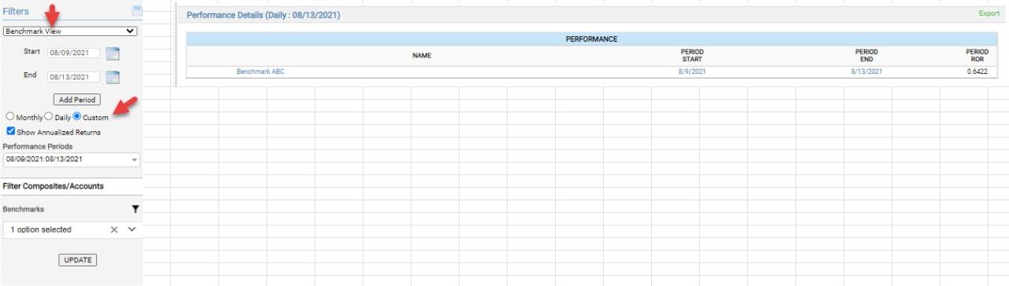Click the PERIOD START column header
The height and width of the screenshot is (286, 1009).
coord(691,55)
